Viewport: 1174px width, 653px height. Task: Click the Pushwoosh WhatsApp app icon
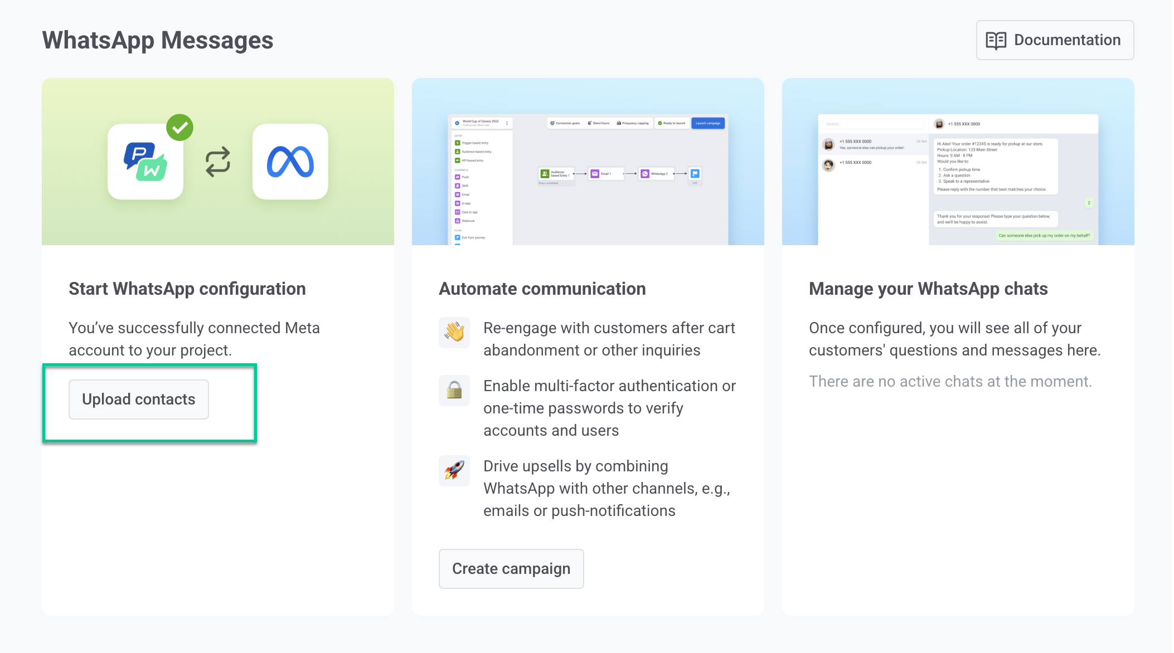(145, 162)
